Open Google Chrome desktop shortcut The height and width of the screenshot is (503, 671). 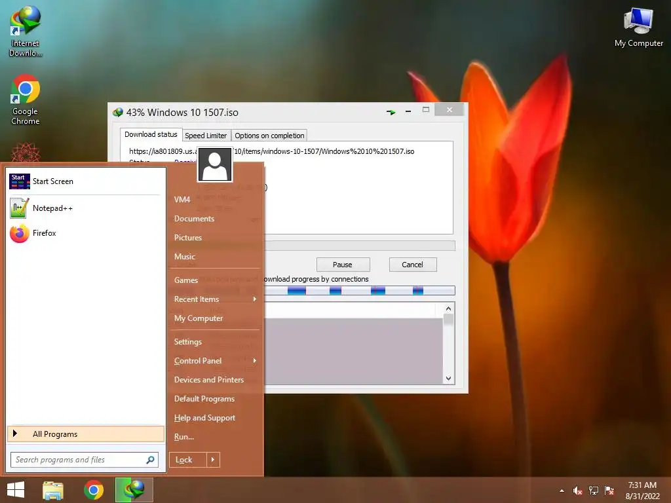(26, 100)
